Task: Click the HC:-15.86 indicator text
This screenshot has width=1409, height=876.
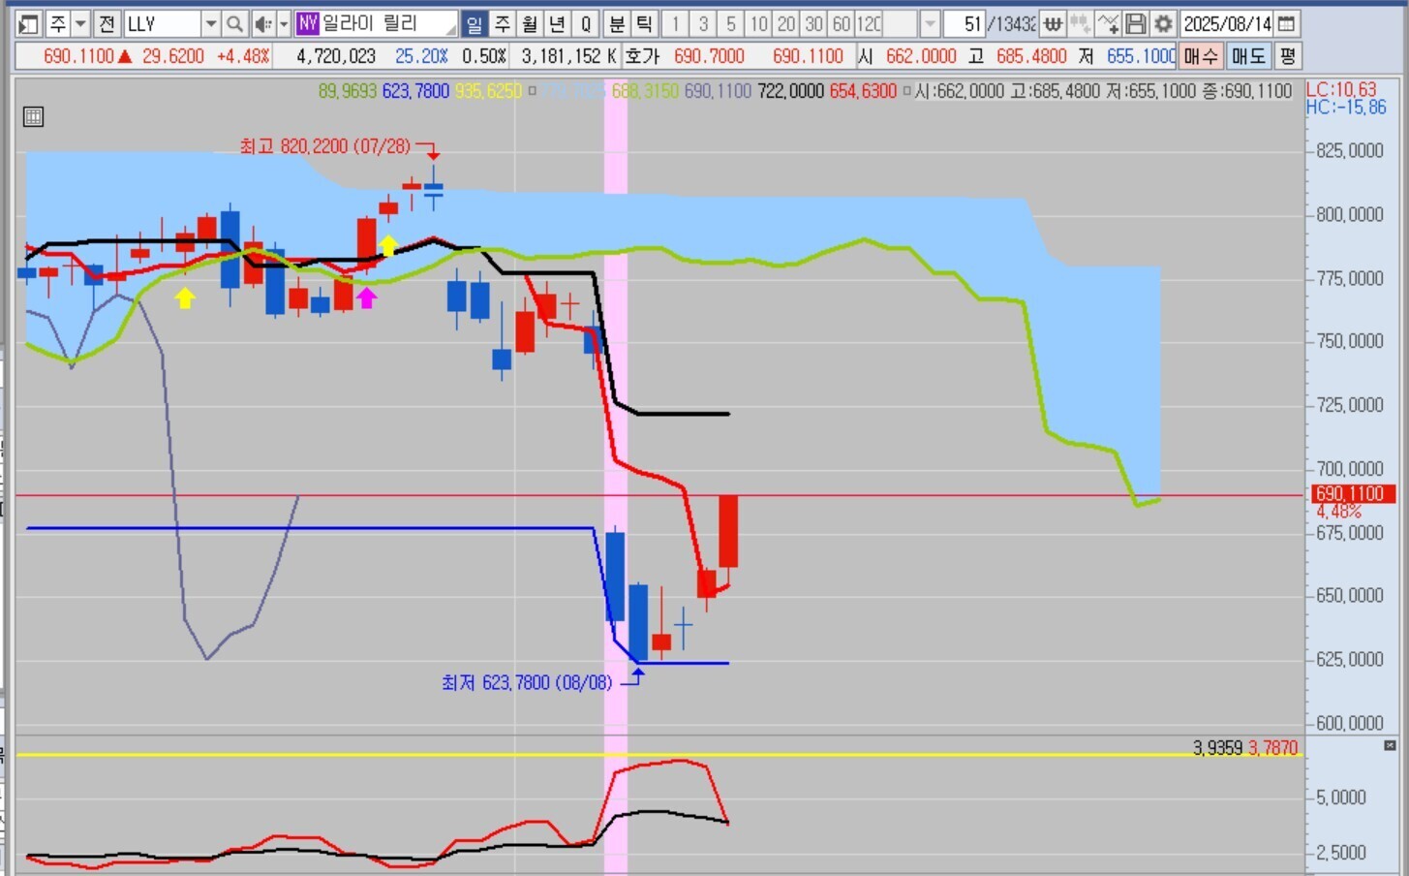Action: [1346, 107]
